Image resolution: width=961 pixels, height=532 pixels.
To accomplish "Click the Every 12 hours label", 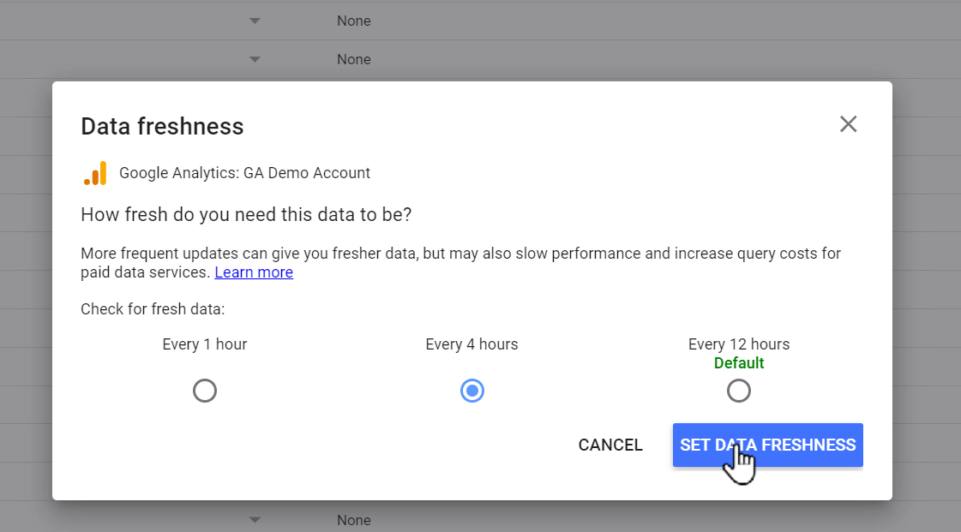I will click(x=738, y=344).
